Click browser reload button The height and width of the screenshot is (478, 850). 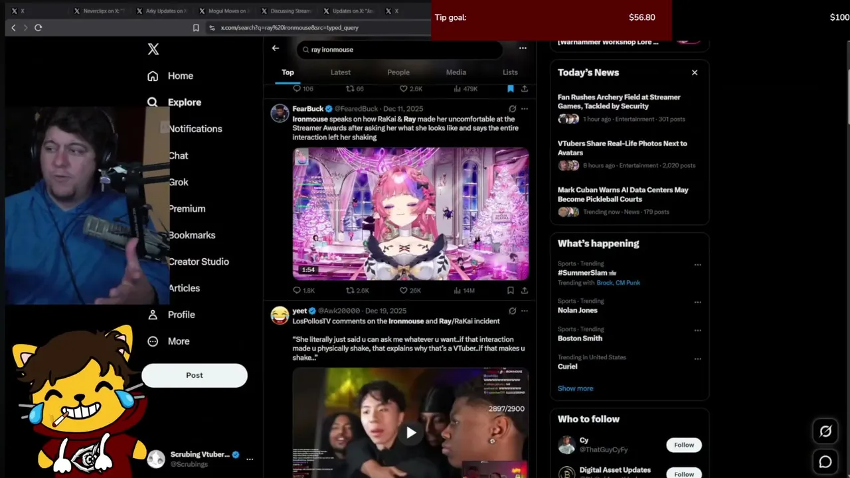(x=38, y=27)
